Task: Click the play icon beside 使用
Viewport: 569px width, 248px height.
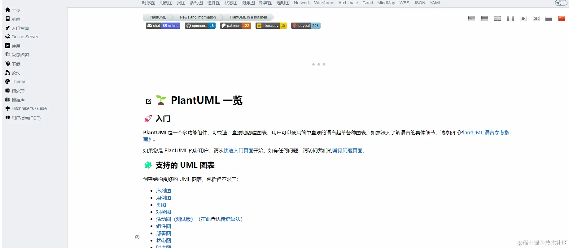Action: point(8,46)
